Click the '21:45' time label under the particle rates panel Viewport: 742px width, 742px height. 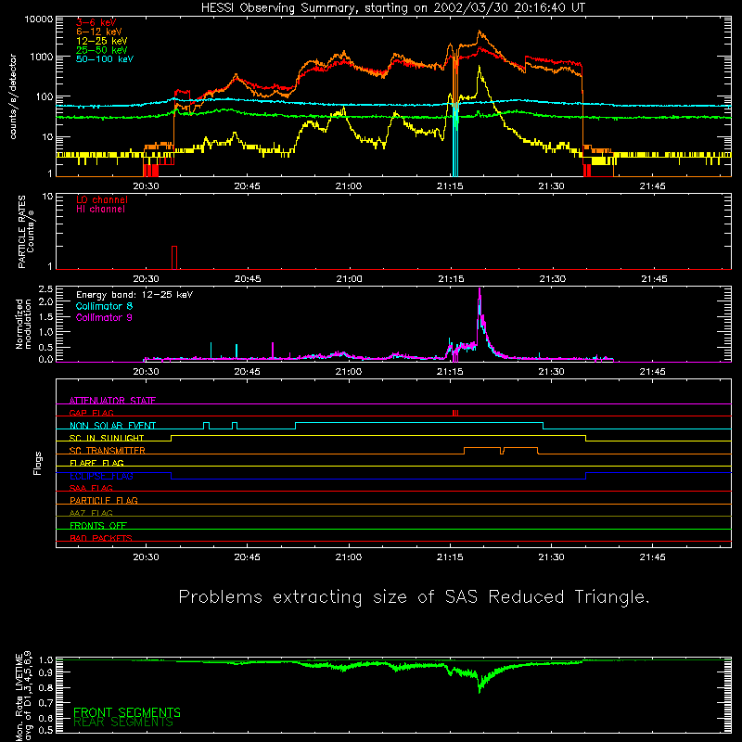(654, 279)
